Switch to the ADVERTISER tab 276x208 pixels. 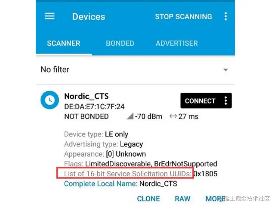tap(177, 43)
